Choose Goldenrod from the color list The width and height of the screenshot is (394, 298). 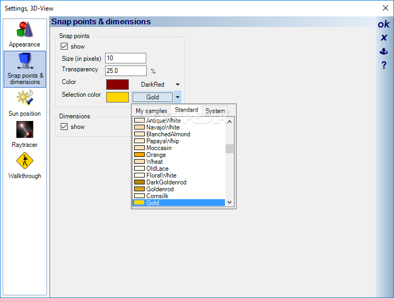click(179, 189)
